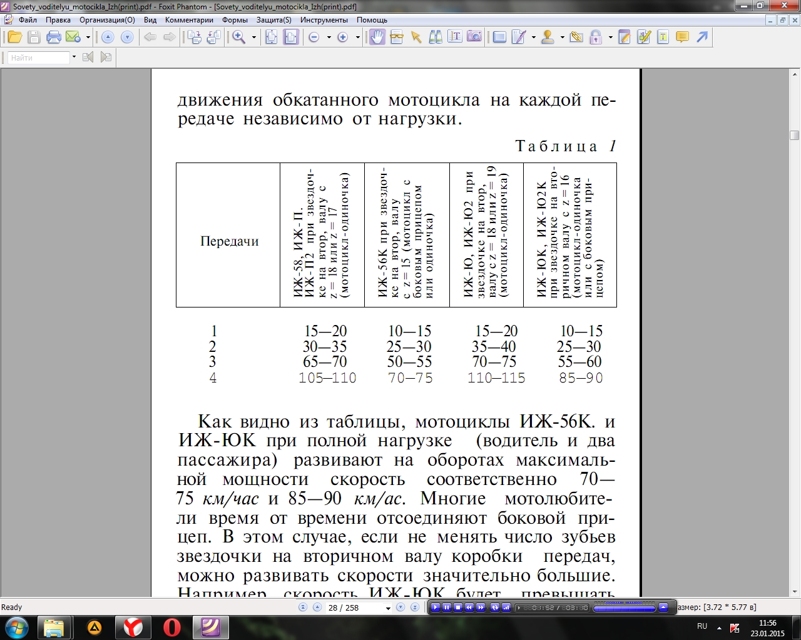Click the Найти search input field

(x=39, y=57)
